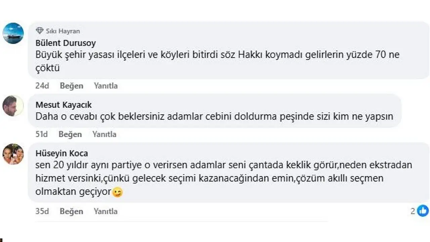Click the winking emoji in Hüseyin Koca's comment
Viewport: 430px width, 242px height.
[x=117, y=192]
